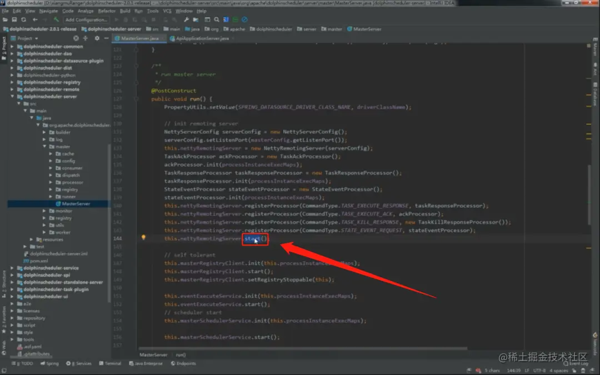600x375 pixels.
Task: Hide the Project panel with minus icon
Action: click(106, 38)
